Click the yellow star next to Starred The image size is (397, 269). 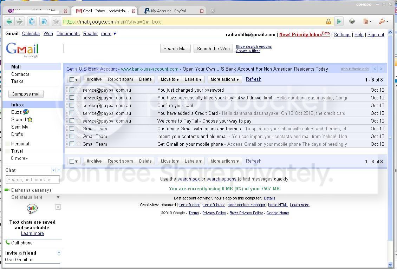click(30, 119)
